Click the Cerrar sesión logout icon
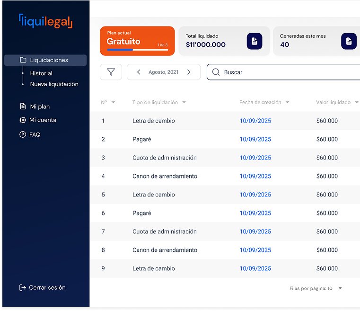360x311 pixels. tap(23, 288)
